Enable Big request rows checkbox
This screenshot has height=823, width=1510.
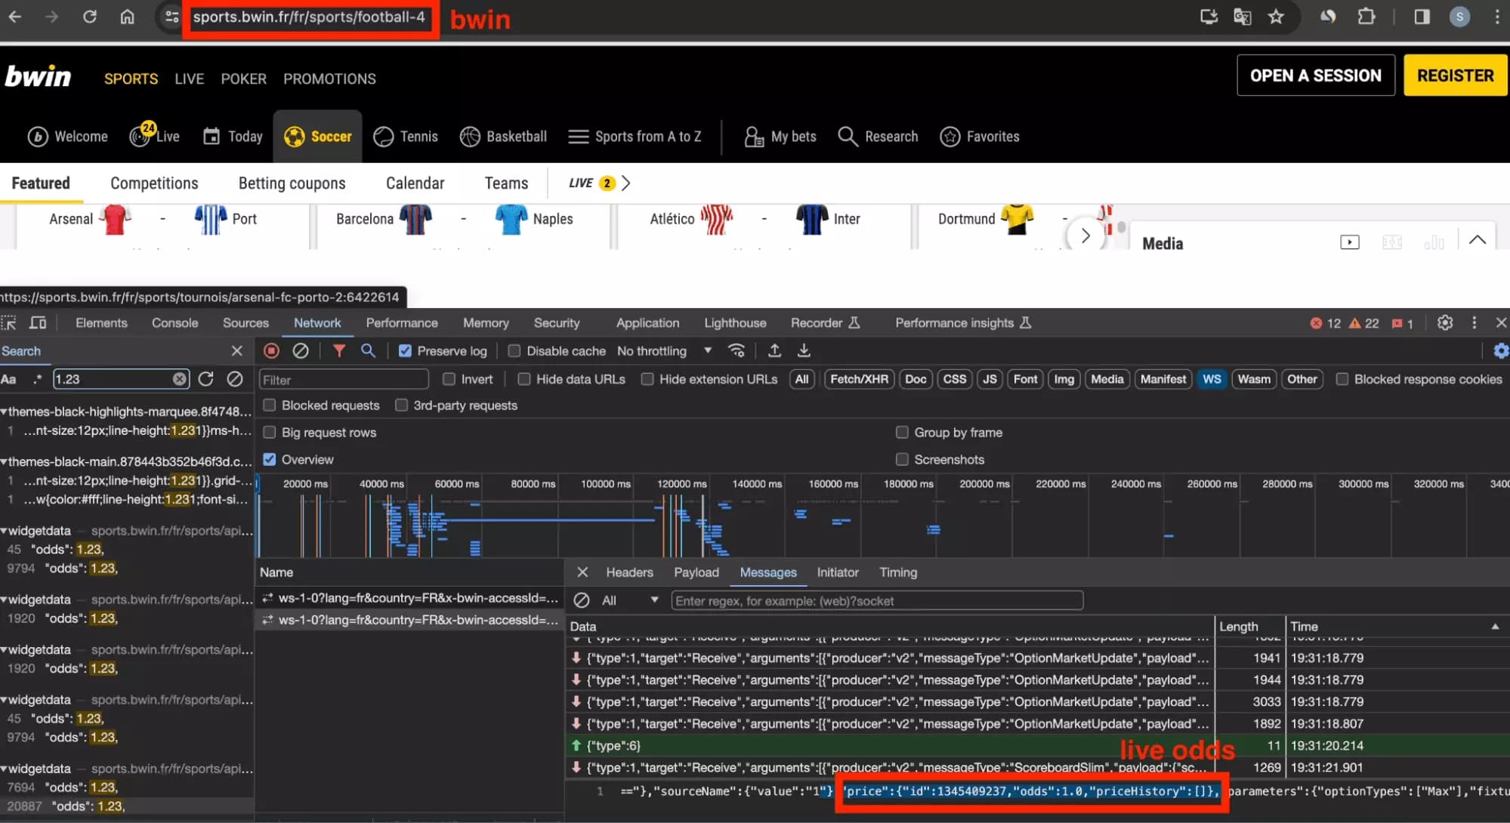pos(269,433)
